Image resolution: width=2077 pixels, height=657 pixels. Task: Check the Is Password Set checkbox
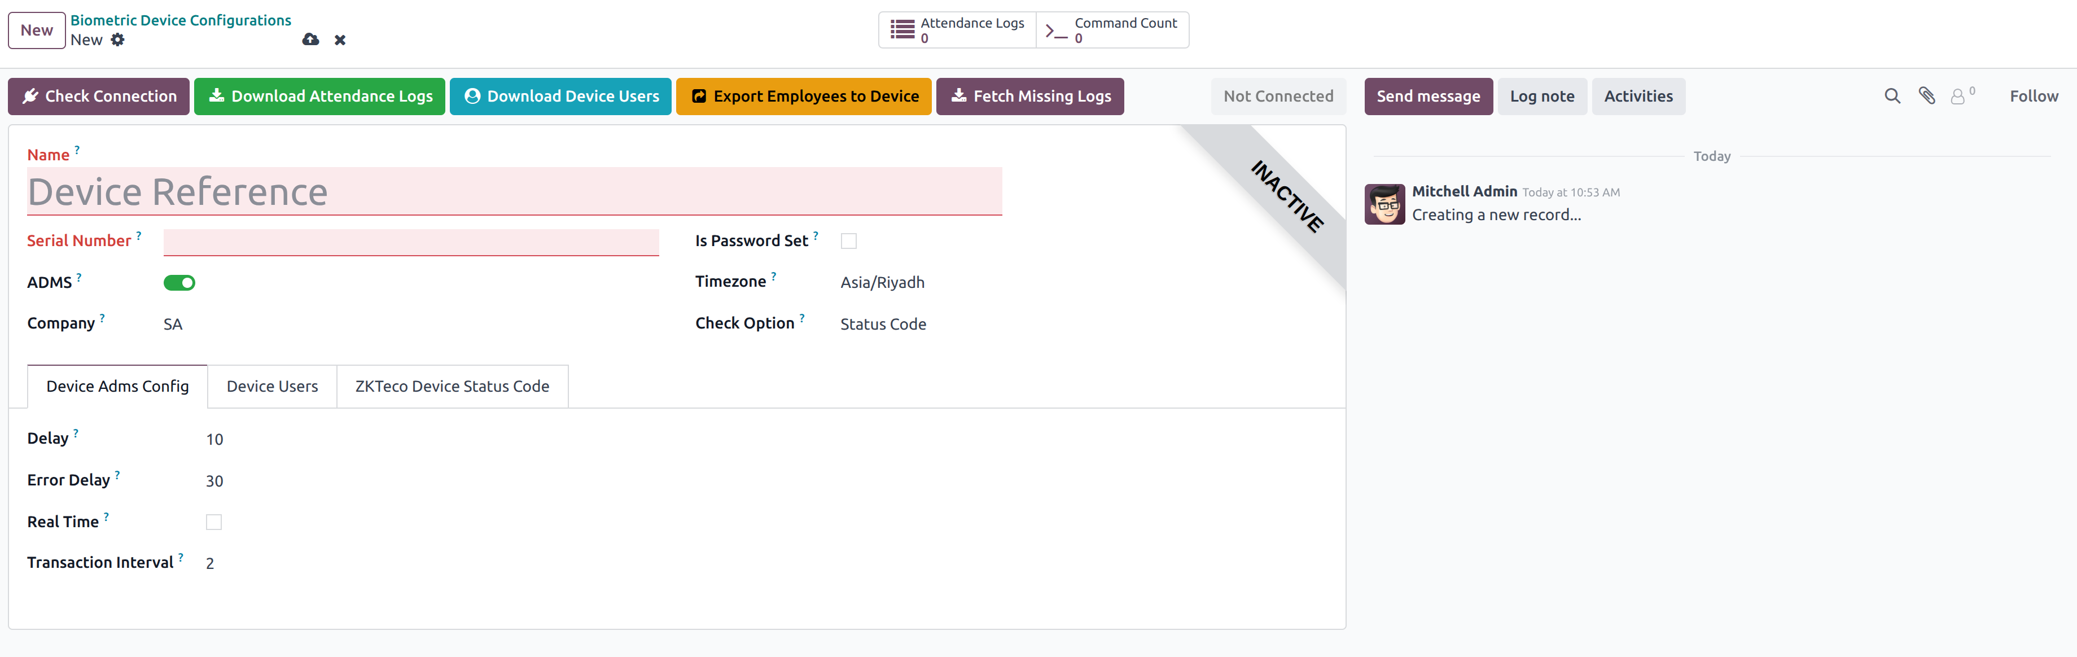click(848, 241)
